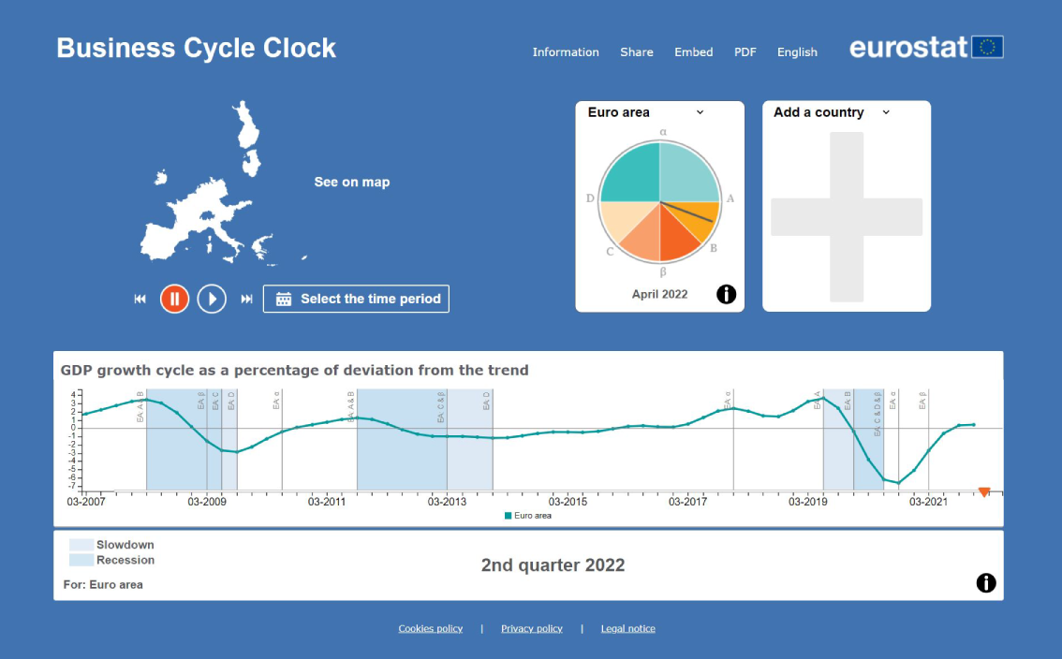Expand the Euro area dropdown
This screenshot has width=1062, height=659.
pyautogui.click(x=646, y=112)
